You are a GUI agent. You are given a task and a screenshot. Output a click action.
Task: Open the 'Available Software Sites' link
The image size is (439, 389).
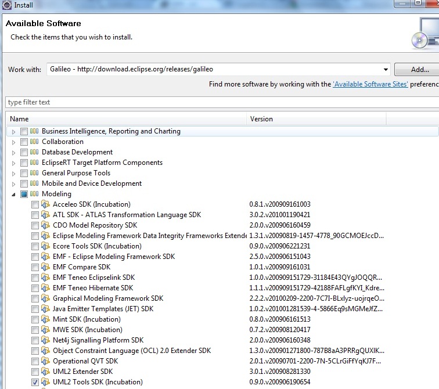coord(370,84)
